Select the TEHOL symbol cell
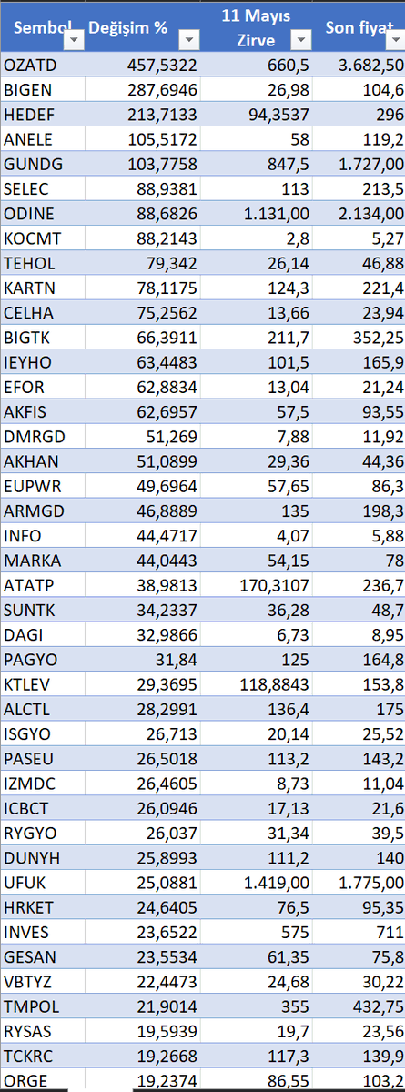This screenshot has height=1092, width=405. pyautogui.click(x=43, y=263)
